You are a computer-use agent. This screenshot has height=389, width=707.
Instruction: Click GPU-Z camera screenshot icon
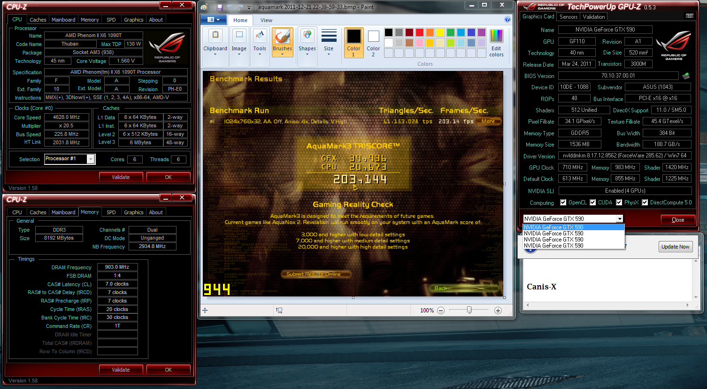pos(689,16)
